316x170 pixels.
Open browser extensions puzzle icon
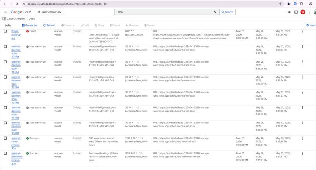pos(301,4)
